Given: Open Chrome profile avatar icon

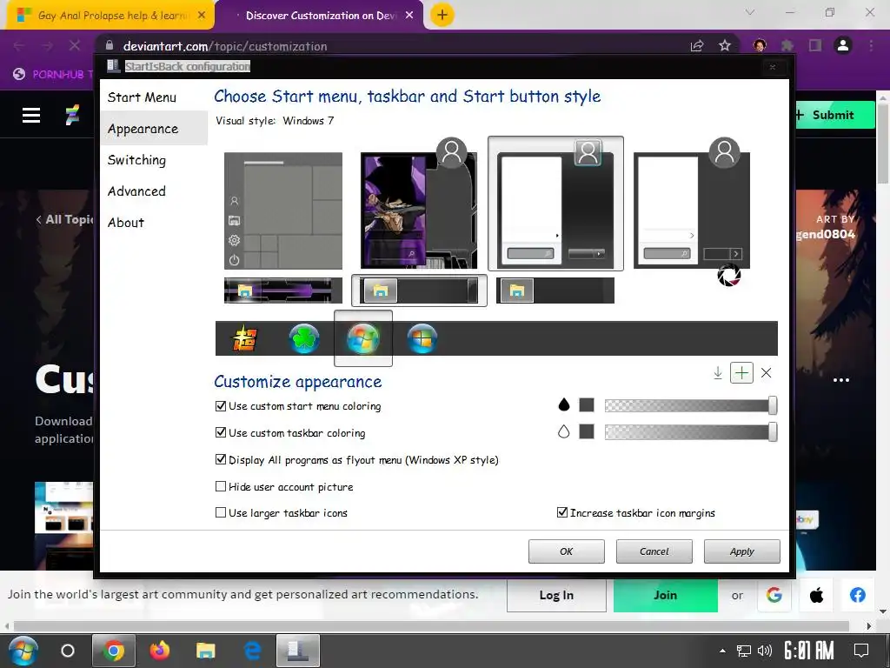Looking at the screenshot, I should click(x=843, y=45).
